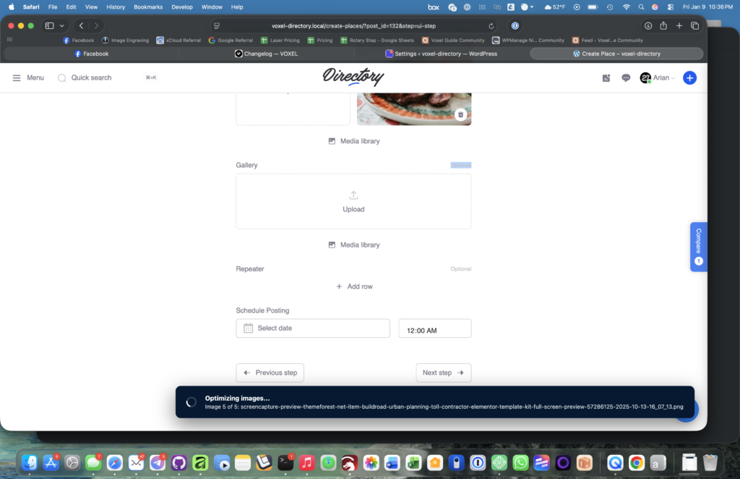
Task: Click the Directory logo
Action: (353, 77)
